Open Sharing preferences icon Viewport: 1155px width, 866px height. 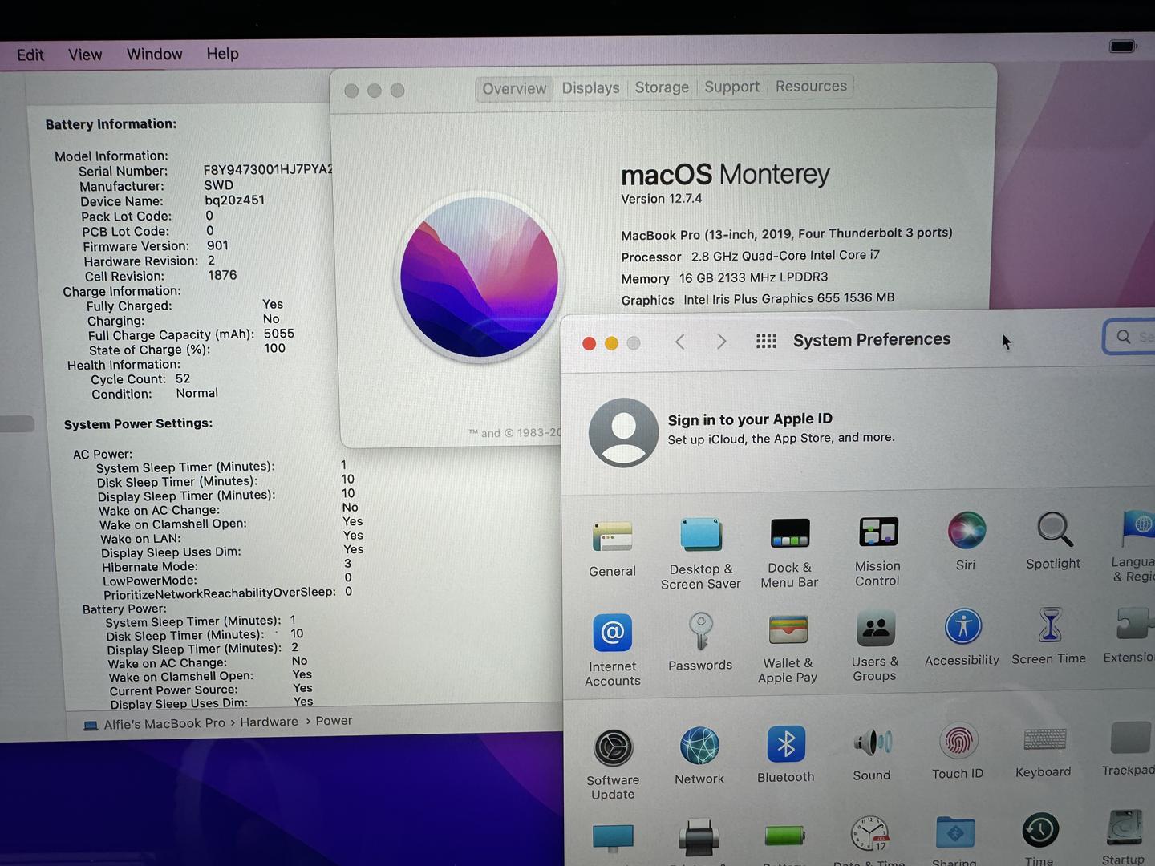(955, 834)
